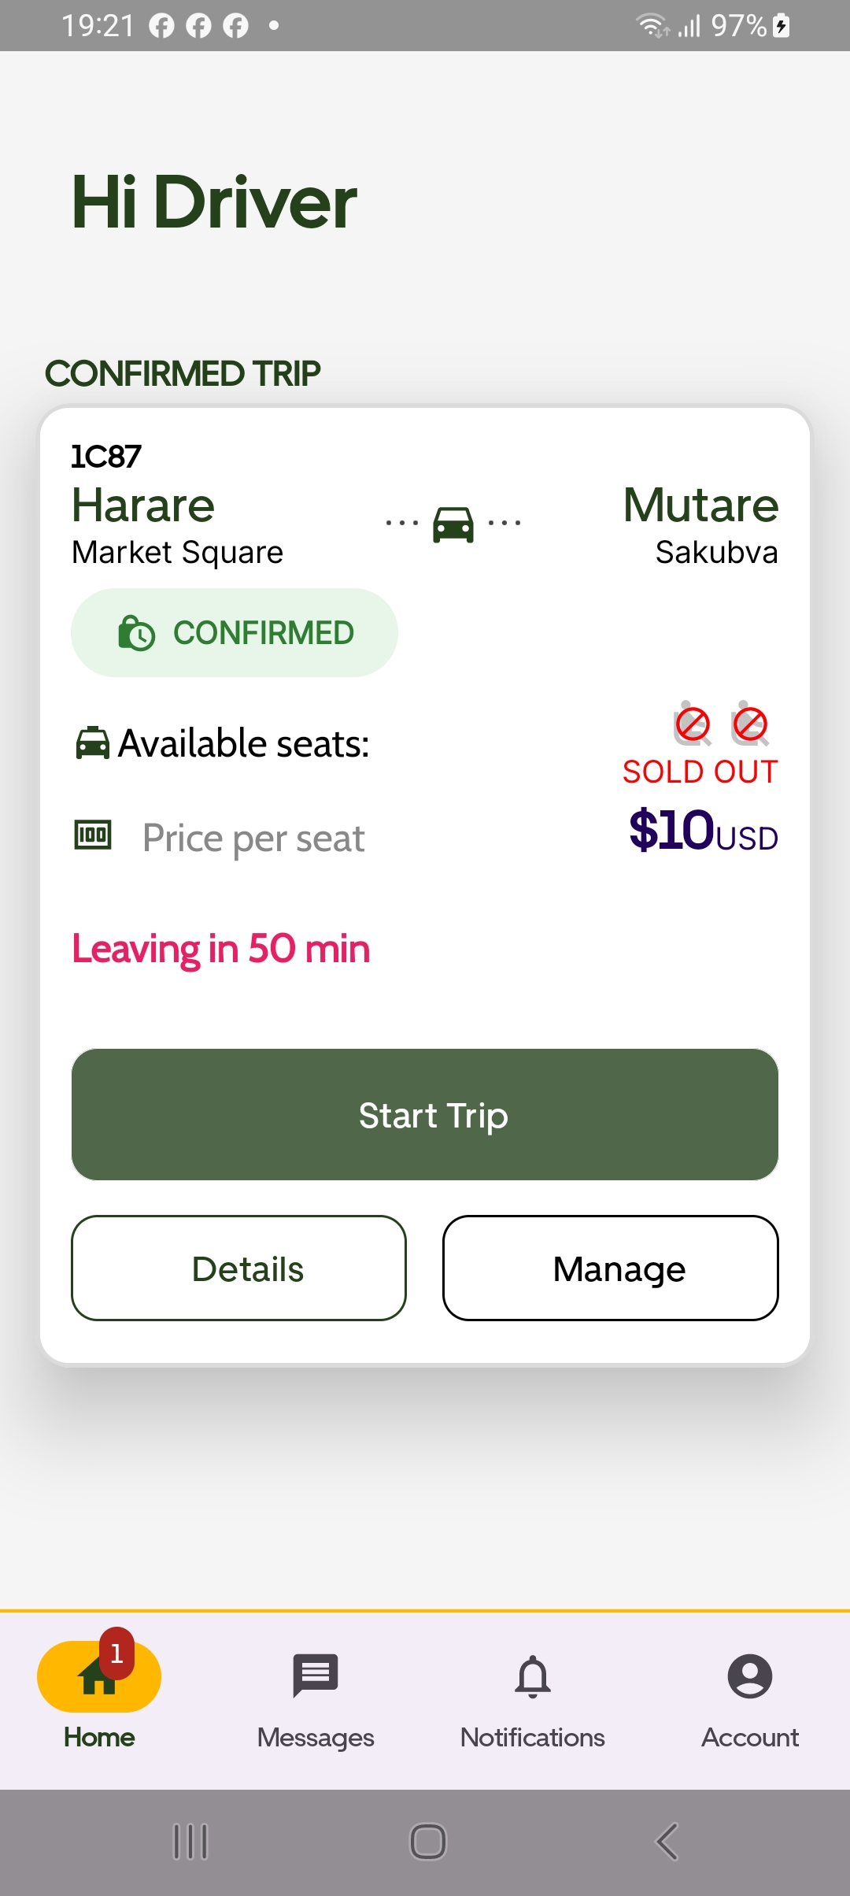Image resolution: width=850 pixels, height=1896 pixels.
Task: Open the Messages tab
Action: (x=316, y=1677)
